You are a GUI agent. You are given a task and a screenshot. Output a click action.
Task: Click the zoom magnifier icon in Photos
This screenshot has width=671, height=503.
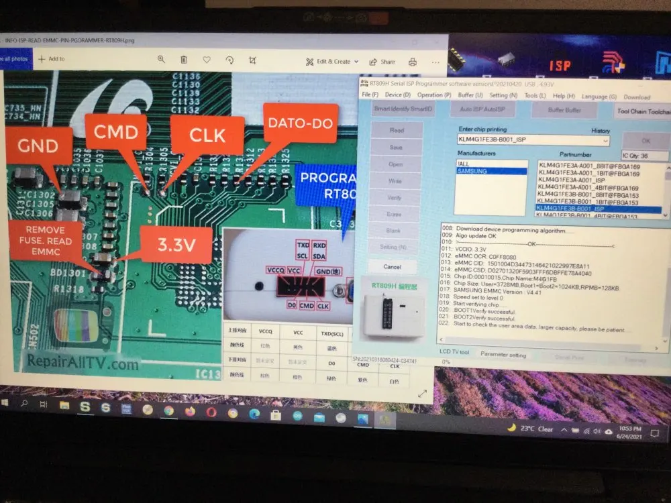pos(161,59)
